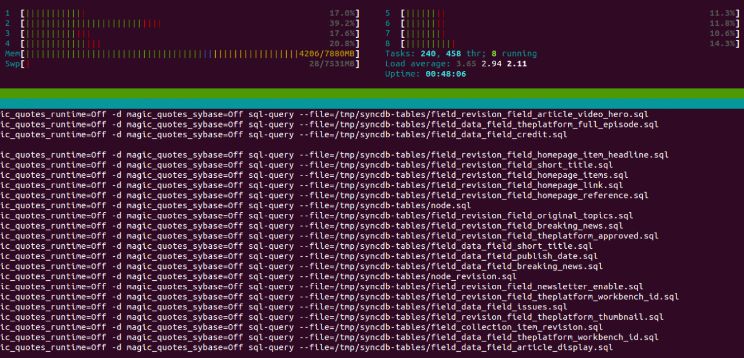Click the Tasks count 240

click(x=428, y=54)
